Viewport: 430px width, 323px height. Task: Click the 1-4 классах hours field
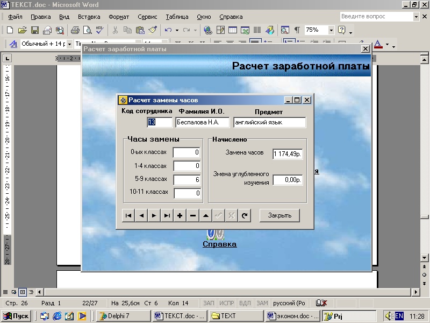click(x=187, y=166)
